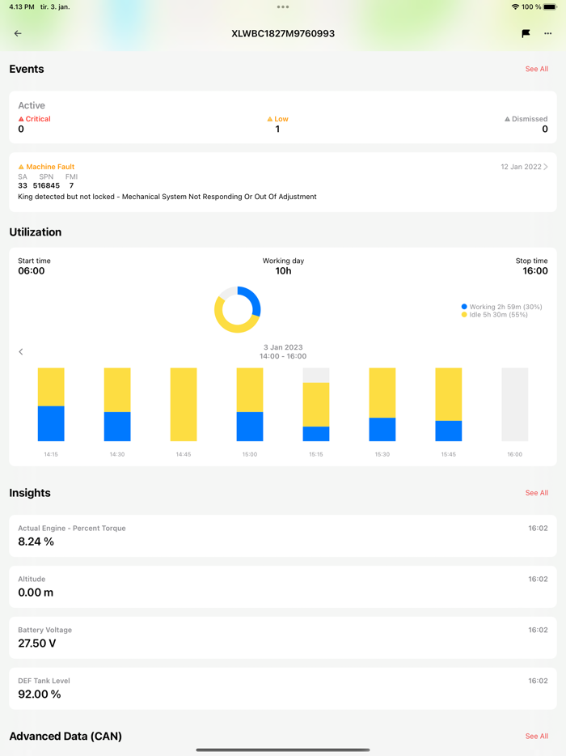This screenshot has height=756, width=566.
Task: Tap the date 12 Jan 2022
Action: coord(521,167)
